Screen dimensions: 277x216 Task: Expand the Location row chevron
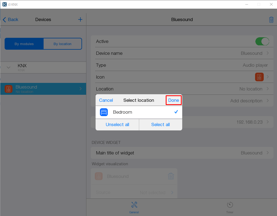(x=268, y=89)
